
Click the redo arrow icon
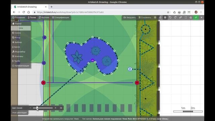pos(175,17)
